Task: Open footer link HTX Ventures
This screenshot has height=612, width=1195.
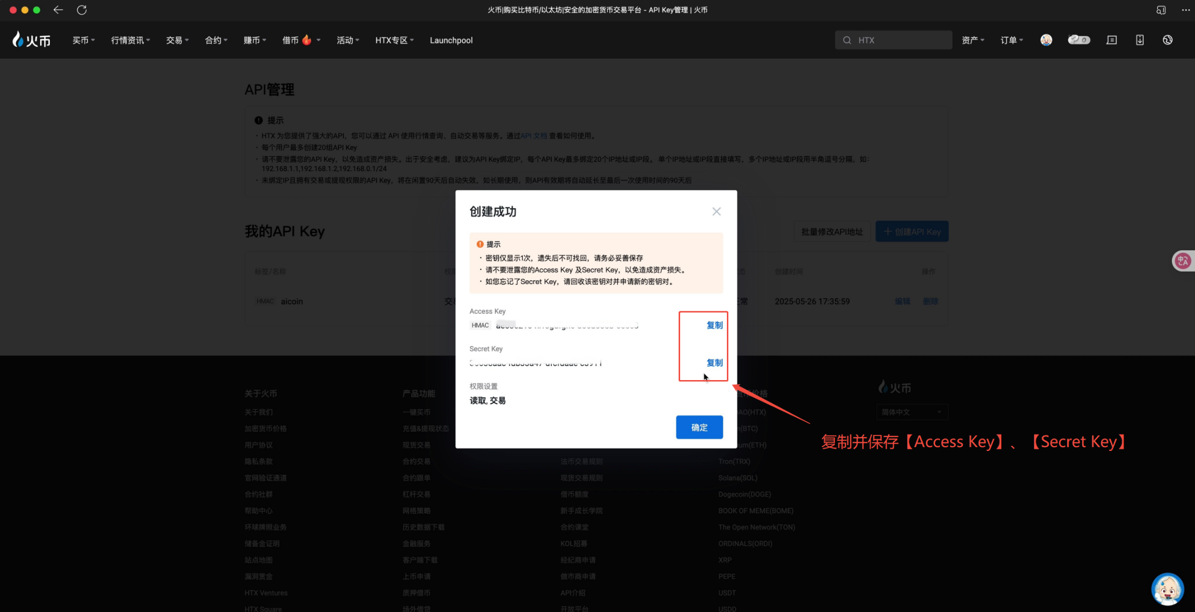Action: [x=266, y=593]
